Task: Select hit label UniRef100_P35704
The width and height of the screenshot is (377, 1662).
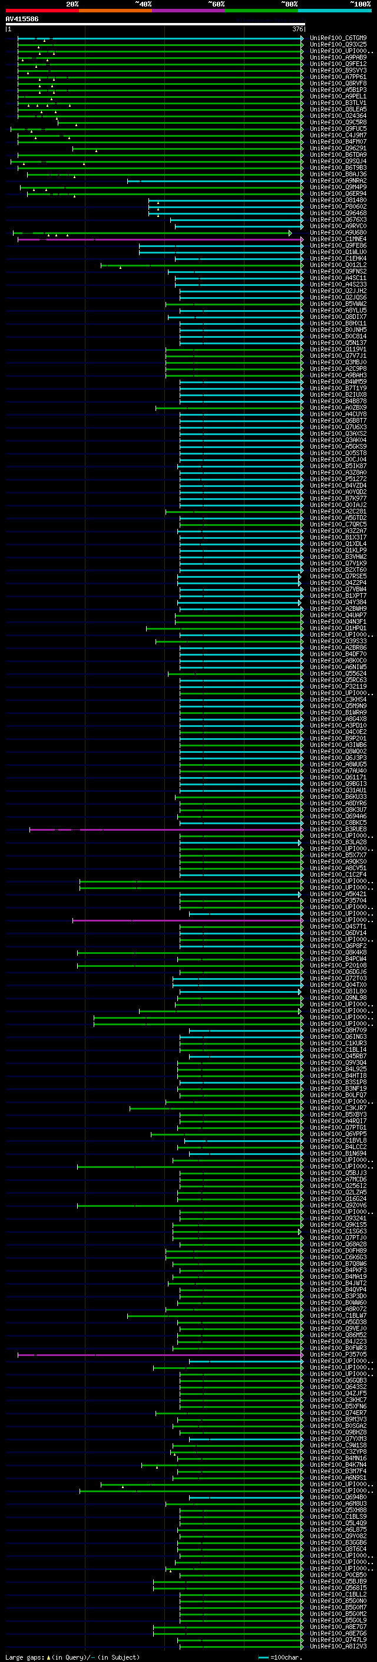Action: pos(338,901)
